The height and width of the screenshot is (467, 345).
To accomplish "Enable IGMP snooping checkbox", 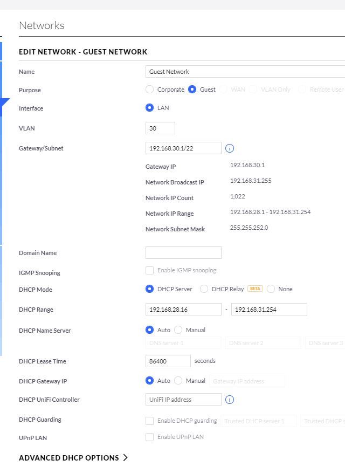I will tap(149, 270).
